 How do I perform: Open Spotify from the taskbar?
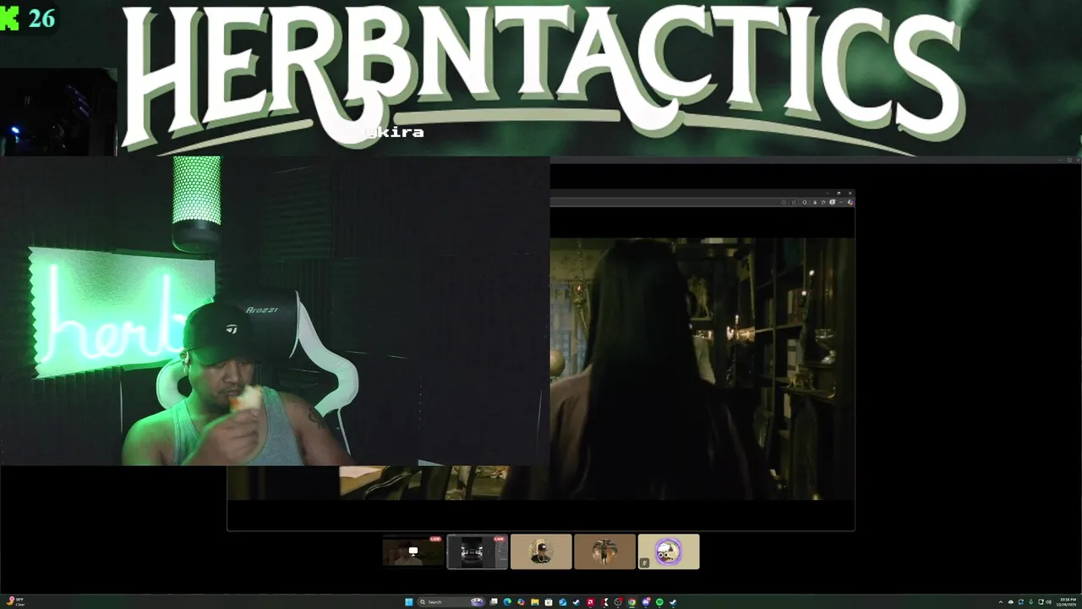click(x=659, y=602)
